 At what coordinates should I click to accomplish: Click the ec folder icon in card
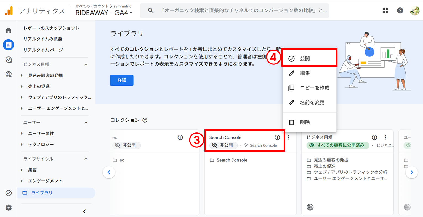(115, 160)
